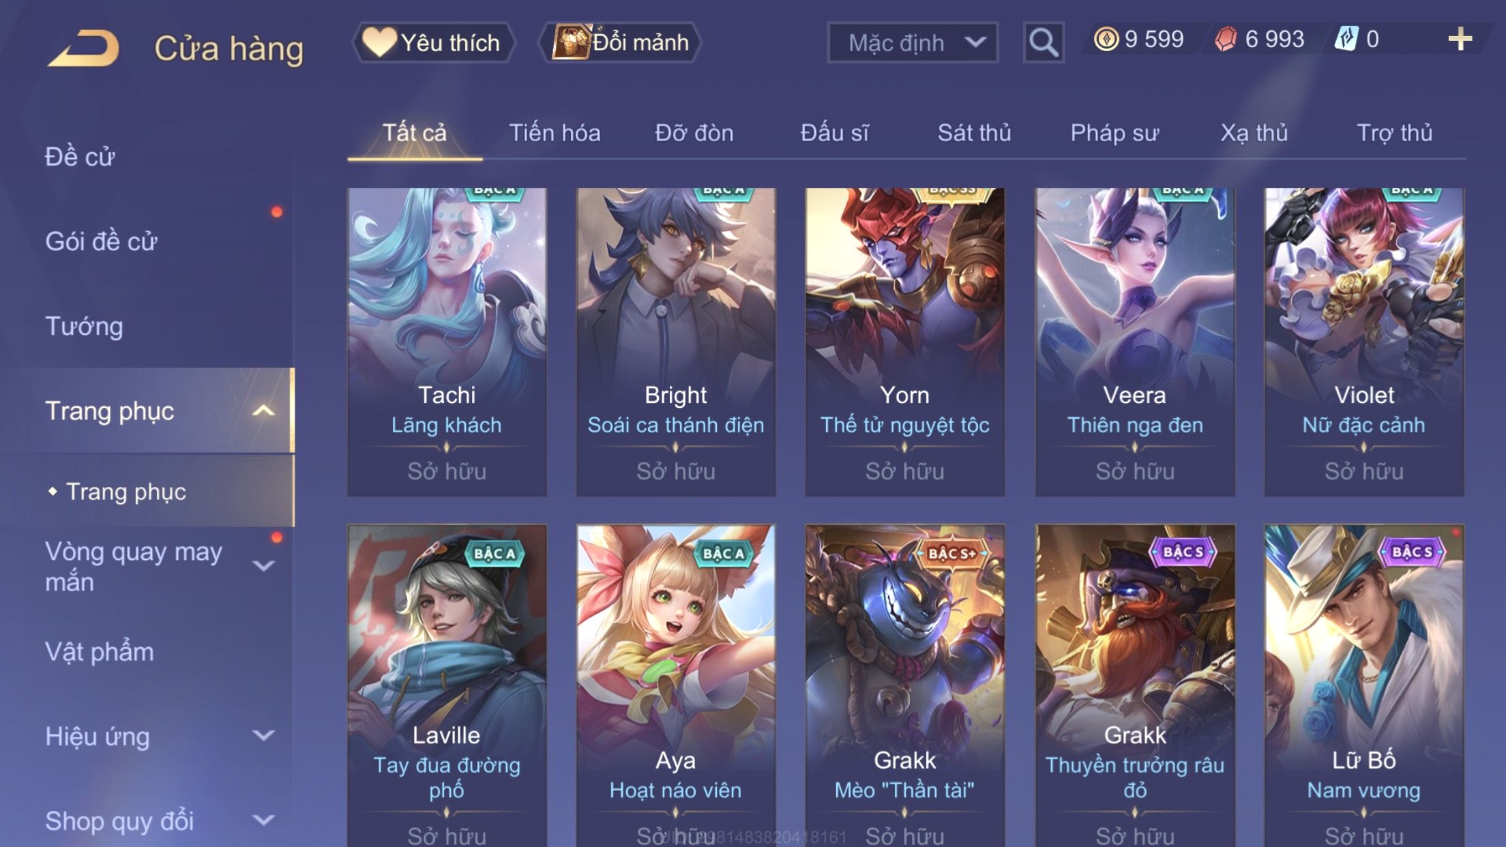Click the blue voucher ticket icon

[x=1346, y=39]
